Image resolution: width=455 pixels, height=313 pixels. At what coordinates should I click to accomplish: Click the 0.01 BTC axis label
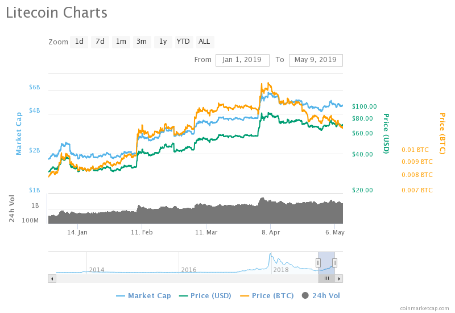coord(415,150)
